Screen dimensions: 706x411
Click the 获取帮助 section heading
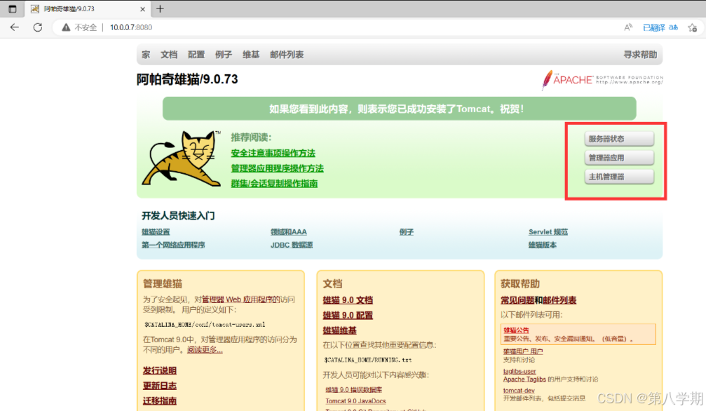tap(520, 283)
